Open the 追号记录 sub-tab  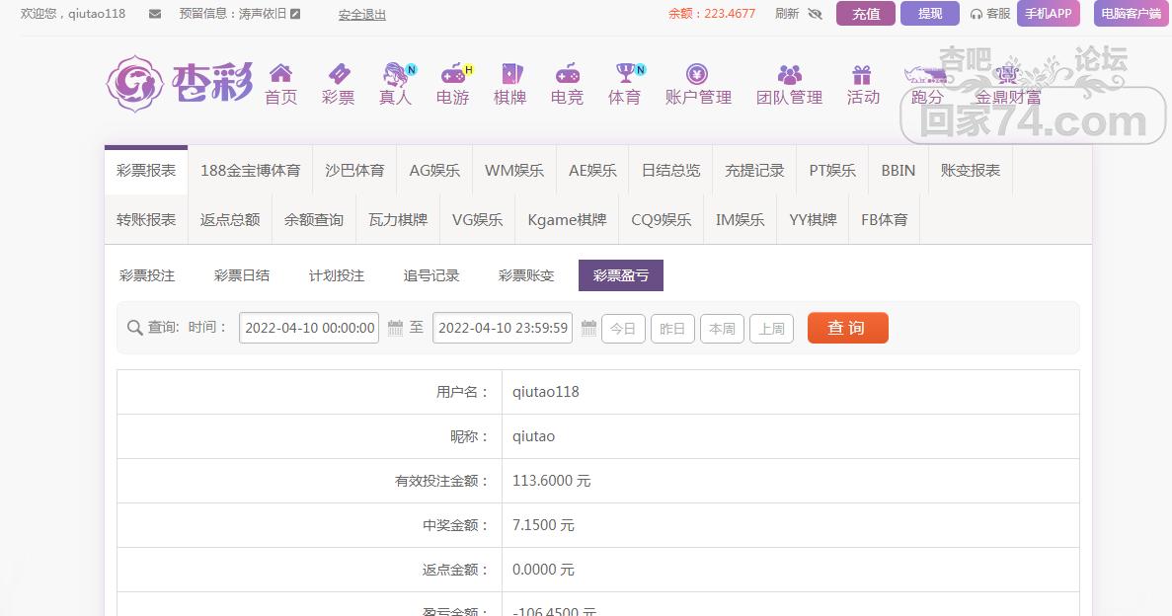[x=432, y=275]
